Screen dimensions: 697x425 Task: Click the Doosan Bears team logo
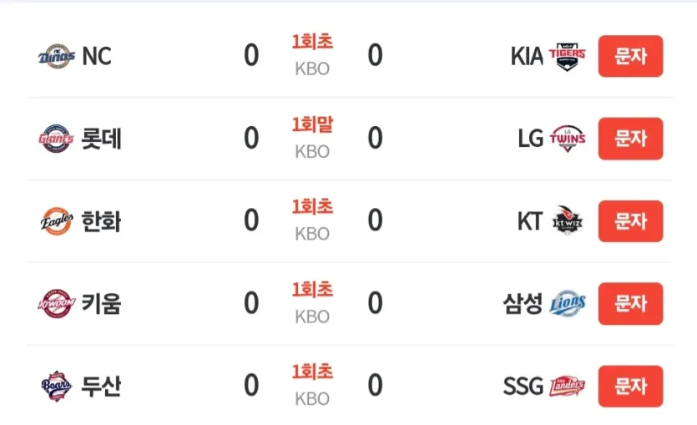56,386
